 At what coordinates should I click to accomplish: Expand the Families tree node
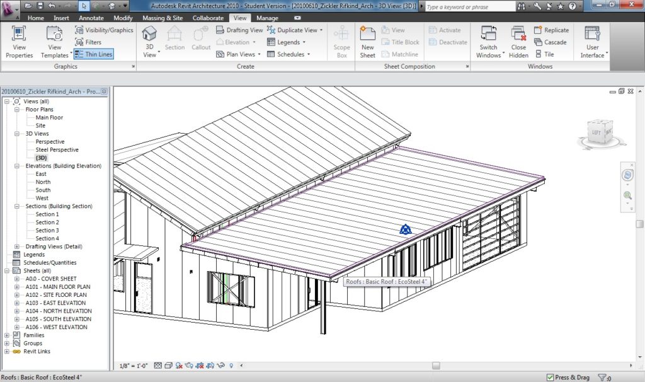7,335
